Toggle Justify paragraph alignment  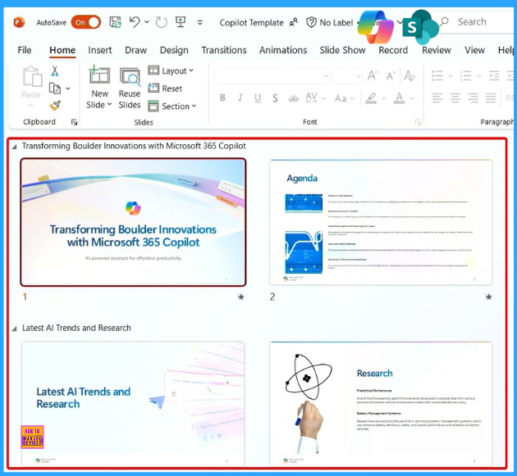491,97
